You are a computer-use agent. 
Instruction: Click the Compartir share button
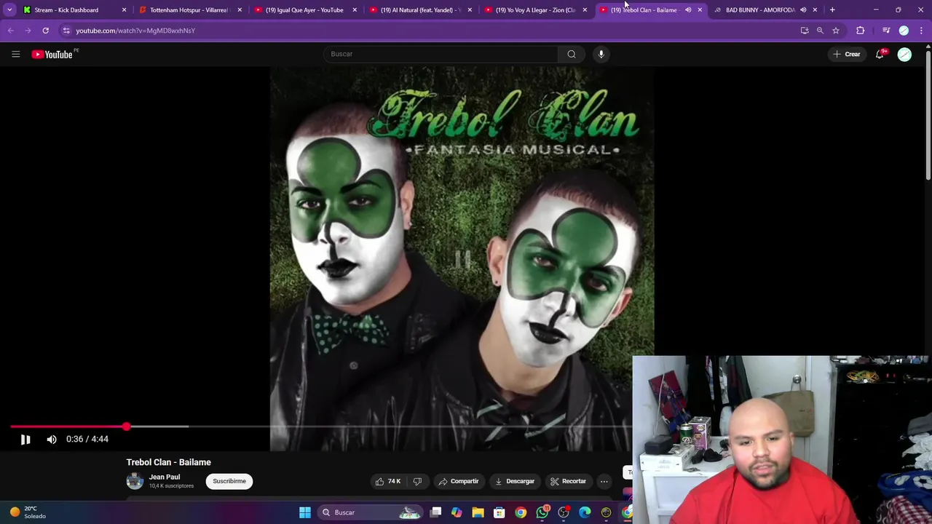point(459,481)
